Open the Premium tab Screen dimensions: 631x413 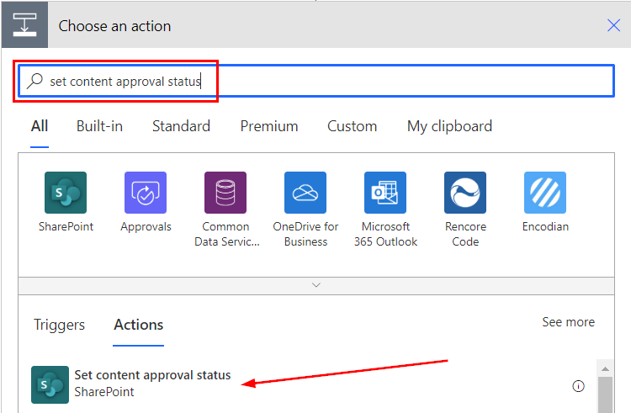pyautogui.click(x=269, y=126)
